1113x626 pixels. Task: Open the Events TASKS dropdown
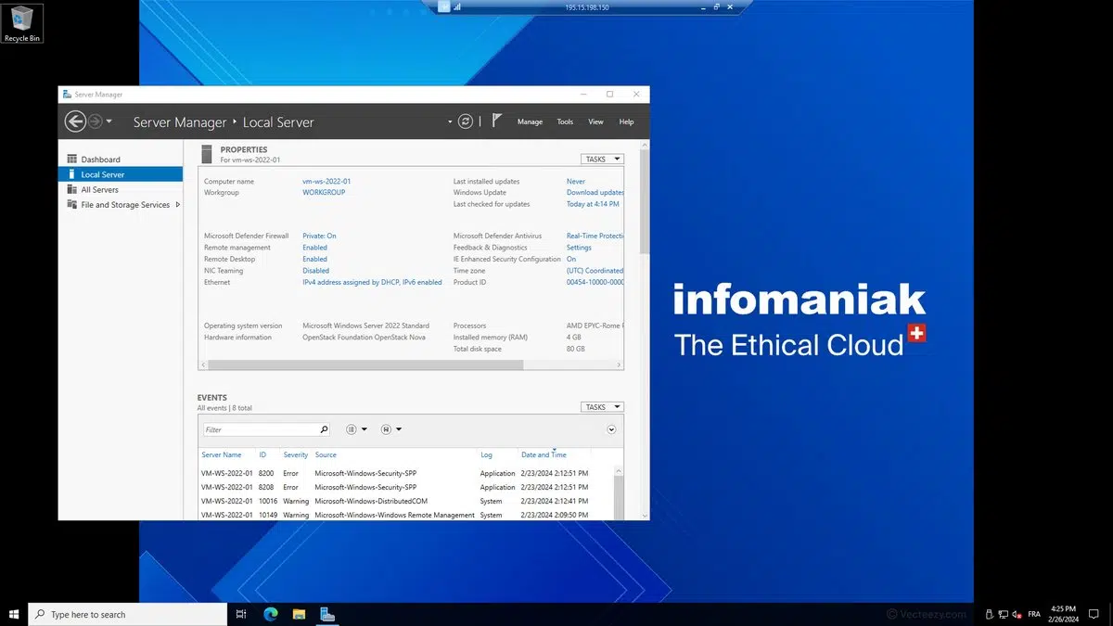coord(601,407)
